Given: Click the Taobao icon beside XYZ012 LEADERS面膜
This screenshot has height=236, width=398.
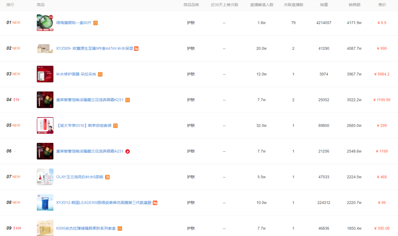Looking at the screenshot, I should coord(155,203).
